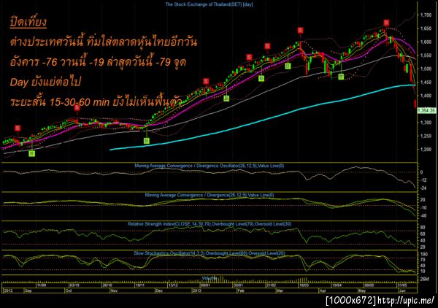Click the Oct month label
The height and width of the screenshot is (308, 438).
(68, 290)
